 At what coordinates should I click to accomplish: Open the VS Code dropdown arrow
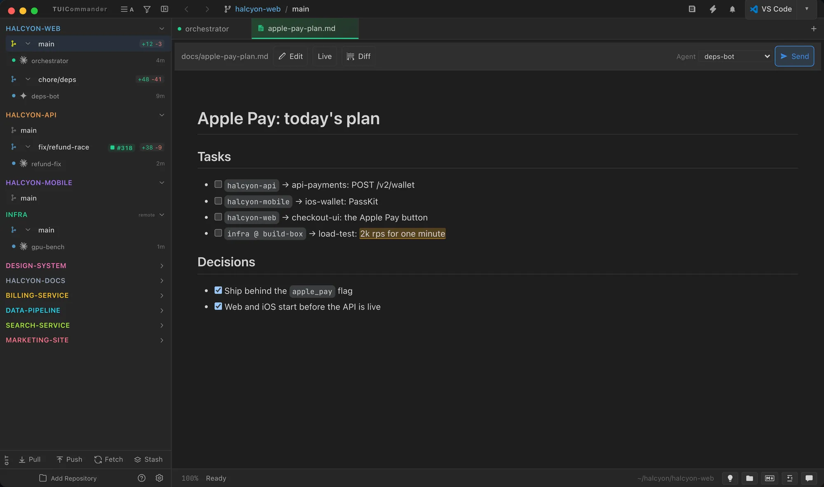[x=807, y=9]
